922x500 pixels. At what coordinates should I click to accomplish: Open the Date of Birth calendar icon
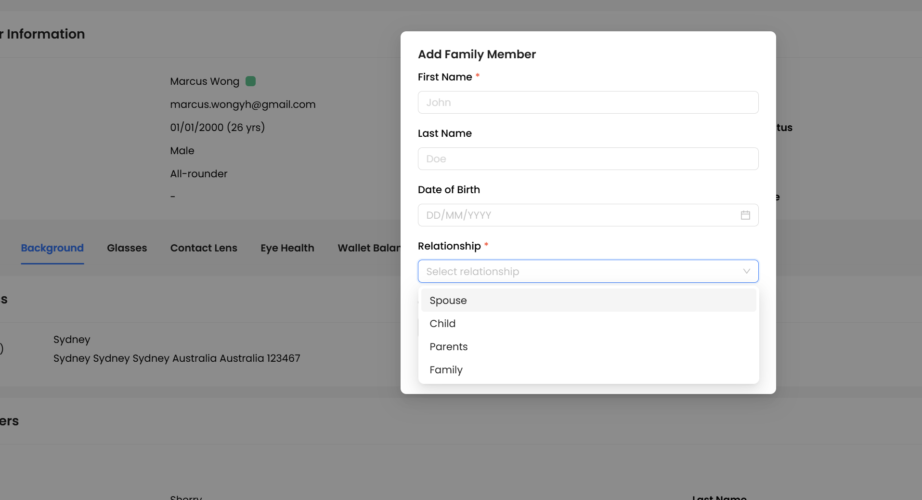[745, 215]
